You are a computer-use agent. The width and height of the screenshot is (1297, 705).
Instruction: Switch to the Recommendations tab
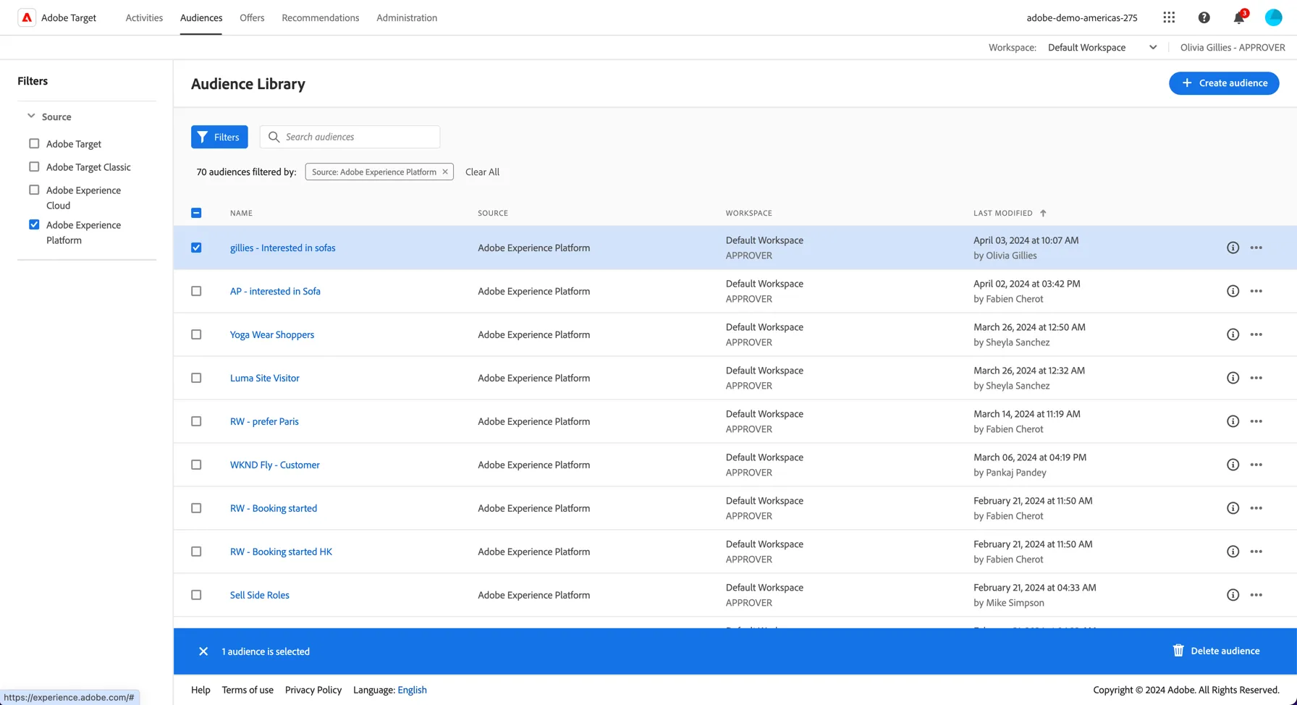320,17
